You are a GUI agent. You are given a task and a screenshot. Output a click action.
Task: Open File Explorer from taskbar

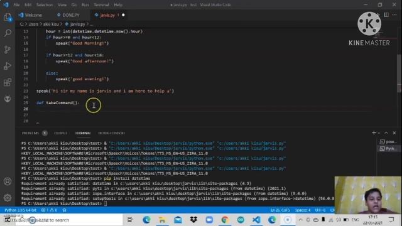click(162, 220)
